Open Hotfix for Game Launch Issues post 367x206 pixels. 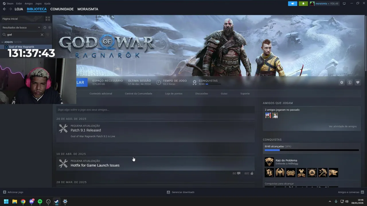[95, 165]
